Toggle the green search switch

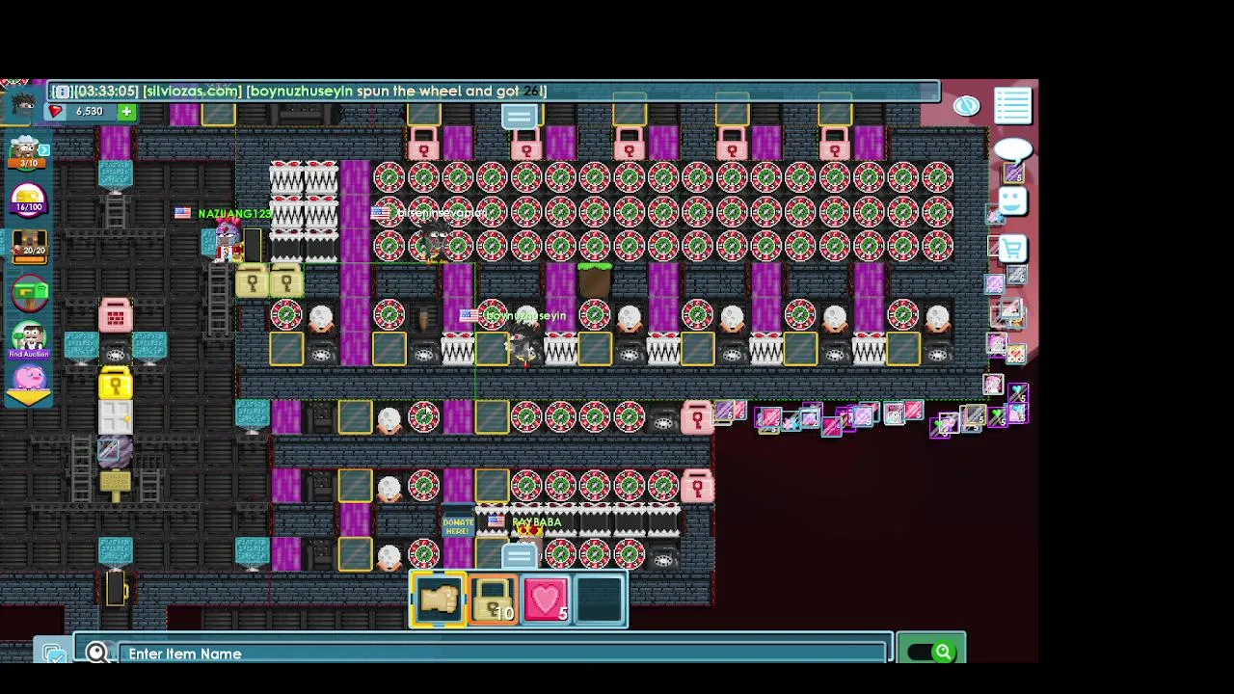930,653
